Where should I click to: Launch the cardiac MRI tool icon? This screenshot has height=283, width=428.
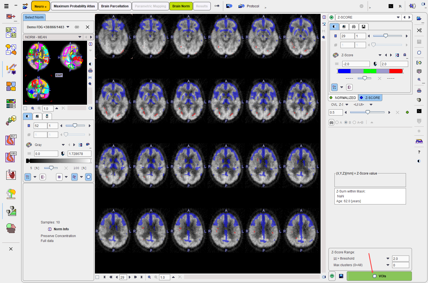tap(11, 157)
